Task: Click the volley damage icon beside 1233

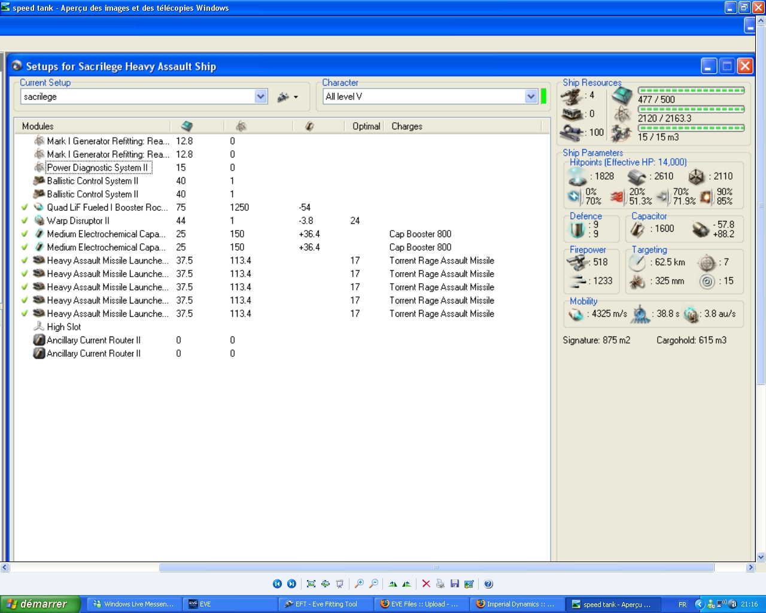Action: point(578,281)
